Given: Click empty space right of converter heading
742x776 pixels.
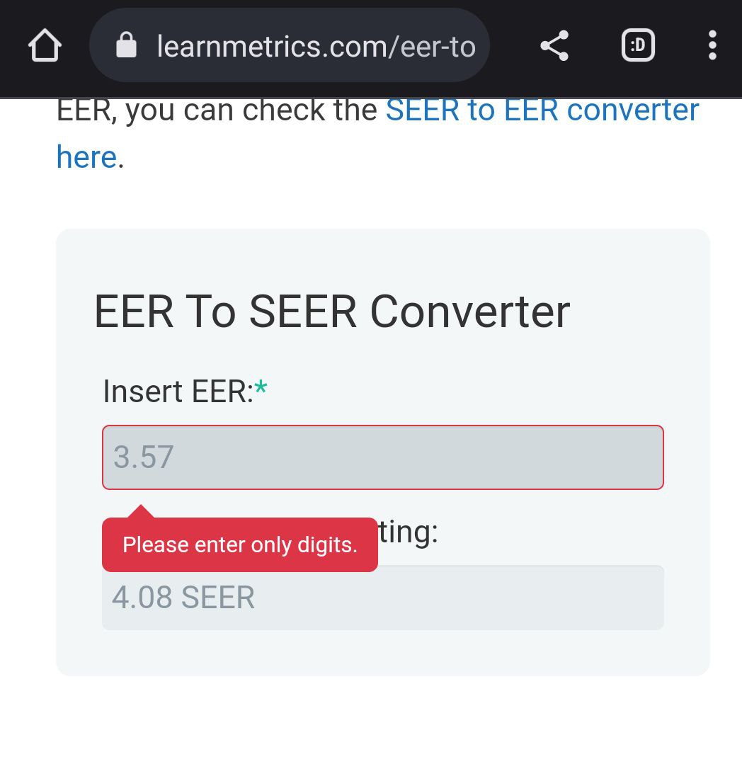Looking at the screenshot, I should click(637, 312).
